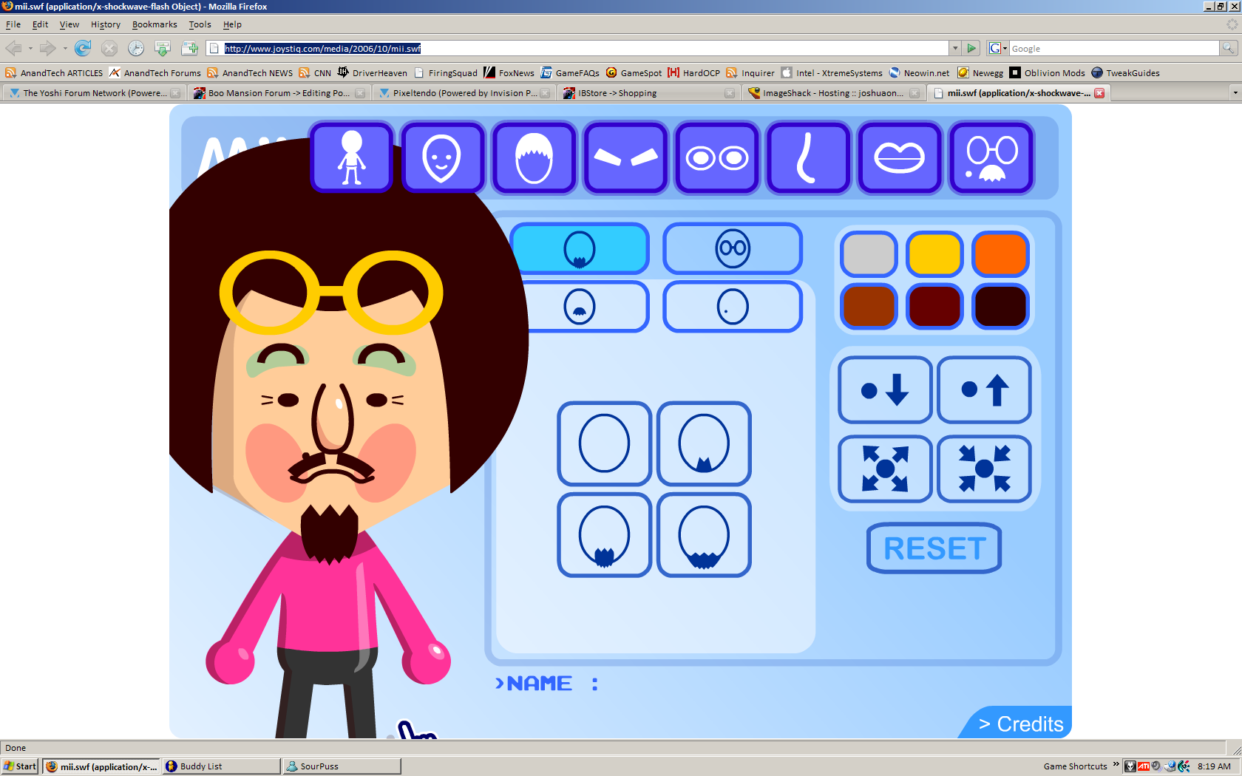Viewport: 1242px width, 776px height.
Task: Click the NAME field label
Action: coord(546,684)
